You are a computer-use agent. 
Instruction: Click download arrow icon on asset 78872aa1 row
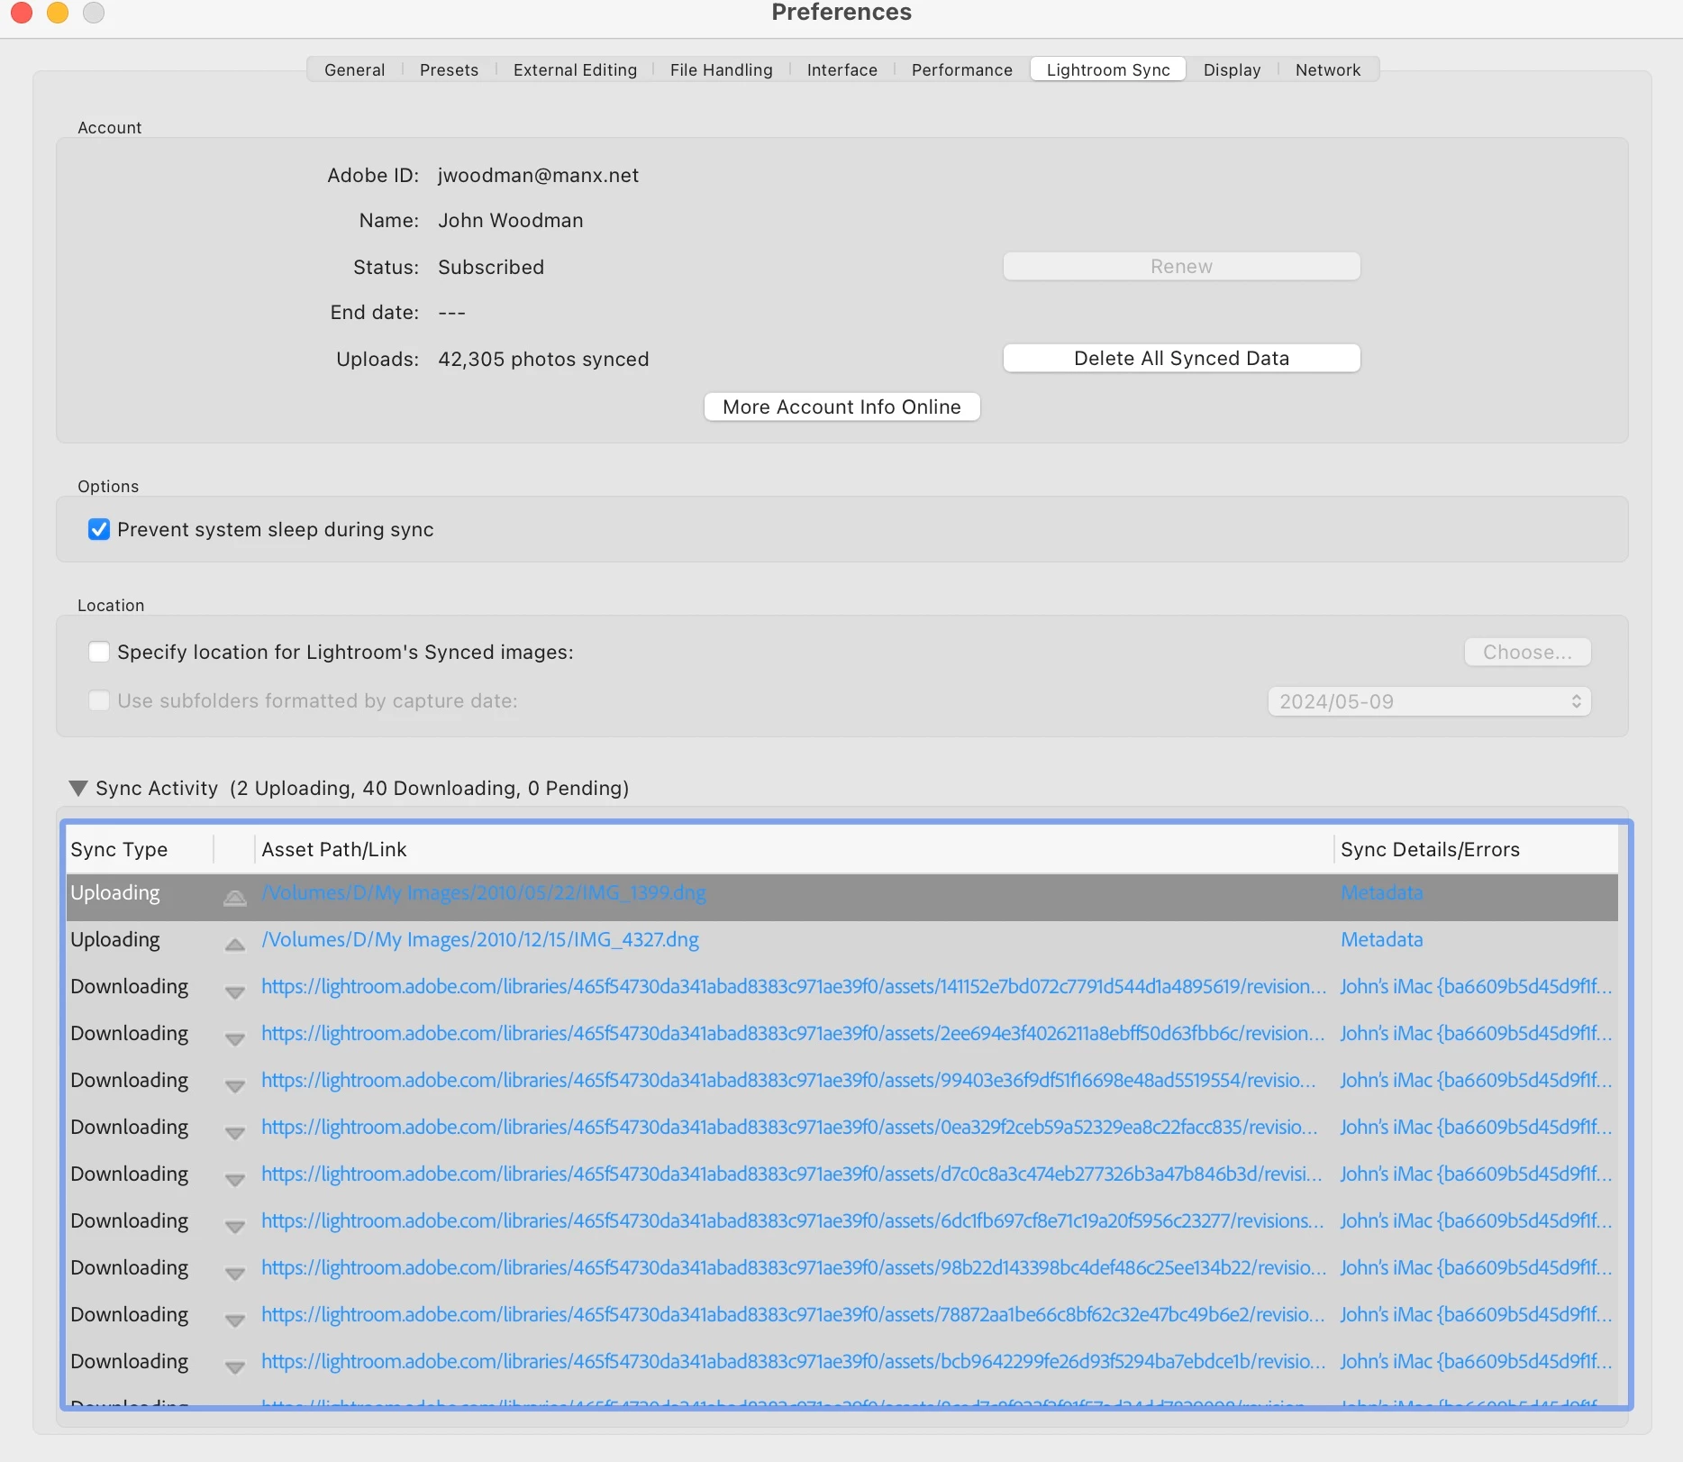pos(235,1320)
